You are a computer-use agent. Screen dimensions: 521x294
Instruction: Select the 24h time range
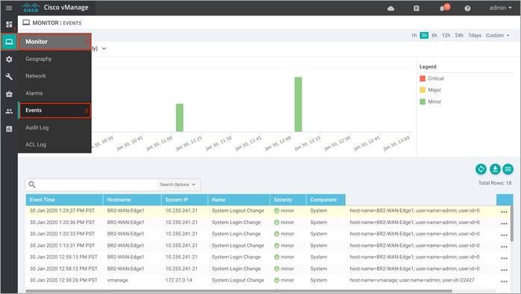pyautogui.click(x=459, y=35)
